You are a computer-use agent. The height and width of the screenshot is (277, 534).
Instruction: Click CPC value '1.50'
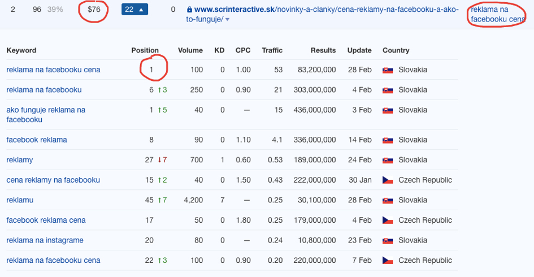point(243,180)
